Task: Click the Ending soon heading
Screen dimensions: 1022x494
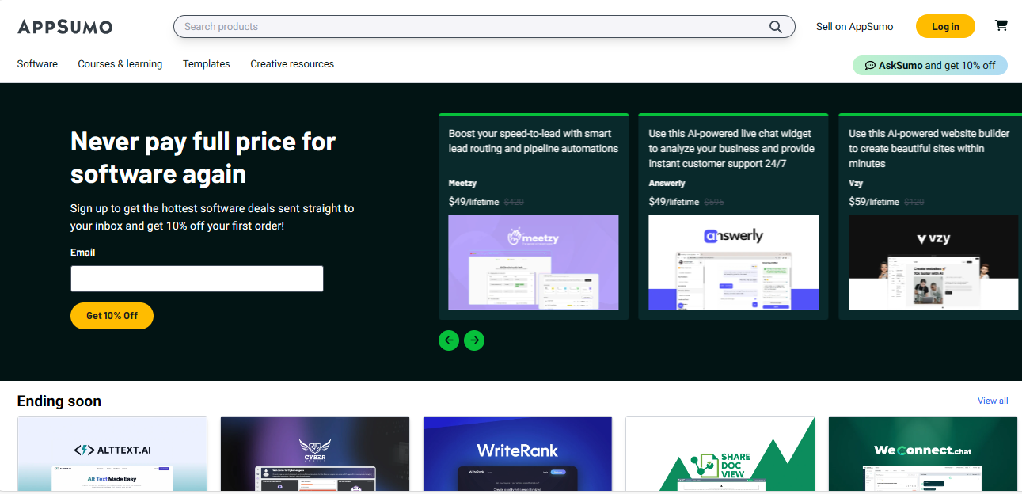Action: point(59,401)
